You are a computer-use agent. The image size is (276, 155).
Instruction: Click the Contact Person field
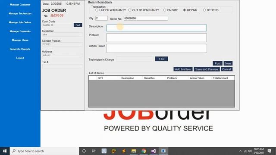[62, 44]
